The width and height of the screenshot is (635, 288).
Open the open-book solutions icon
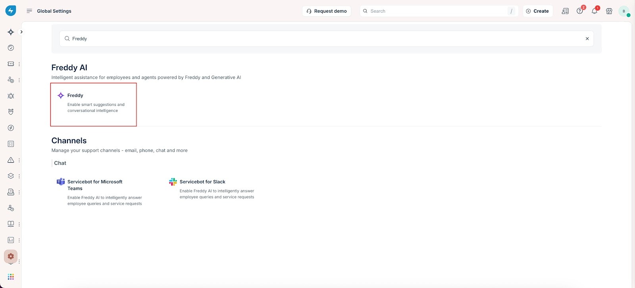click(11, 224)
